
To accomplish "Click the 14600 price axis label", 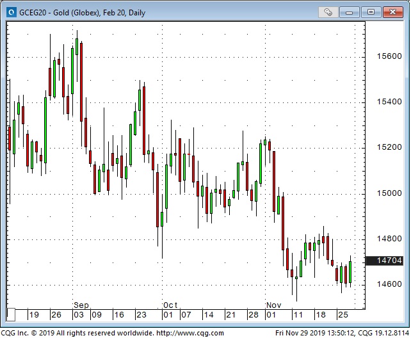I will (x=389, y=284).
